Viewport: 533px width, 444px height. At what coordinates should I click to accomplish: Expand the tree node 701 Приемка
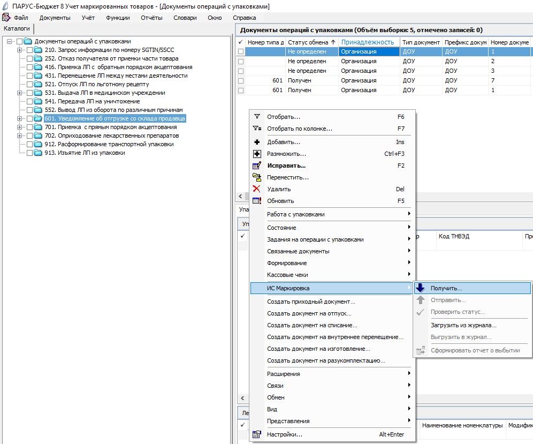(19, 127)
